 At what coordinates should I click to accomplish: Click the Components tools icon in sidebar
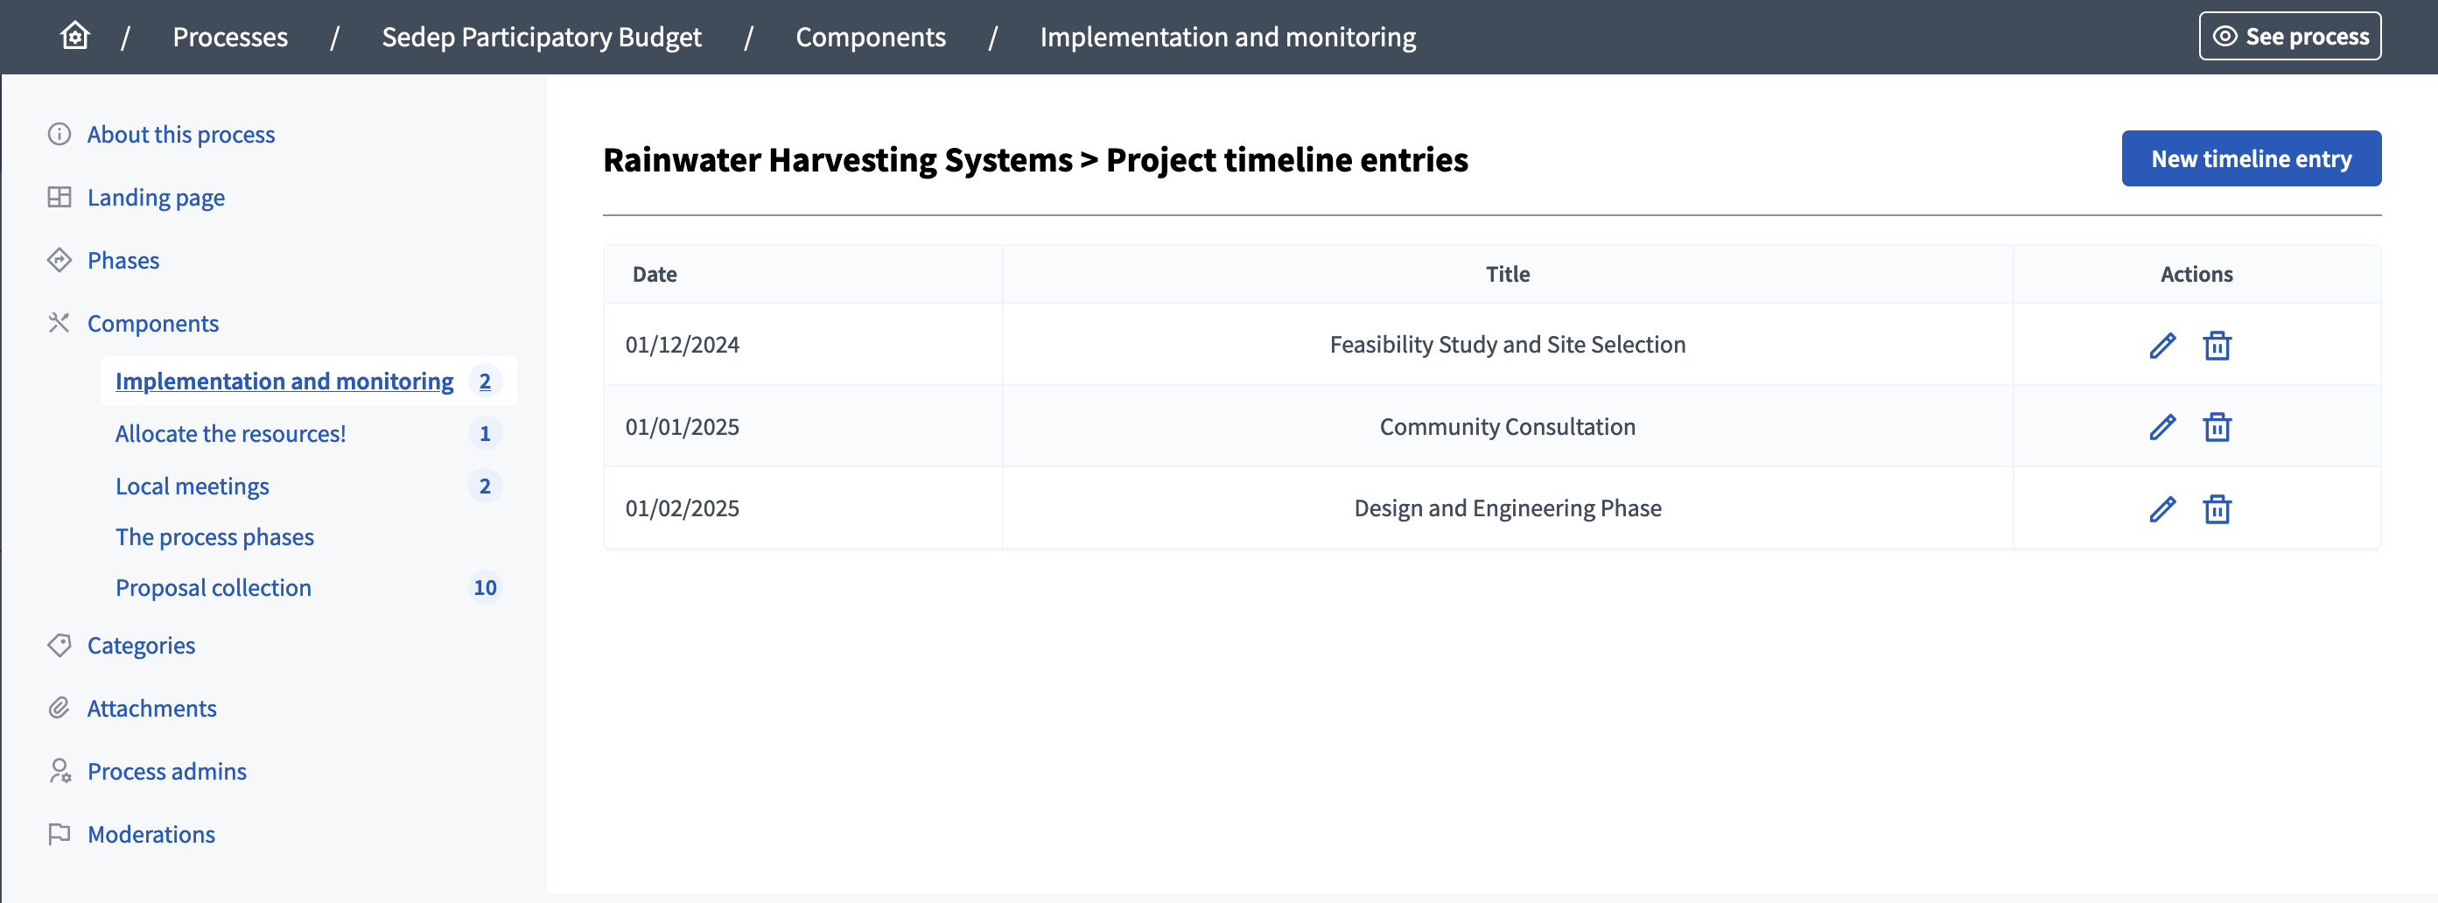coord(59,323)
